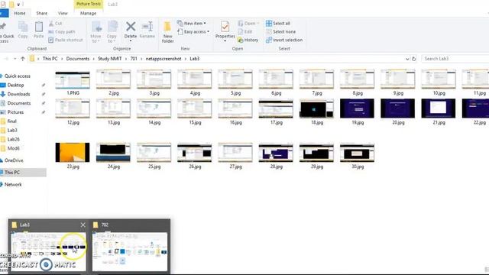Select Lab26 folder in the sidebar
The width and height of the screenshot is (489, 275).
coord(14,139)
